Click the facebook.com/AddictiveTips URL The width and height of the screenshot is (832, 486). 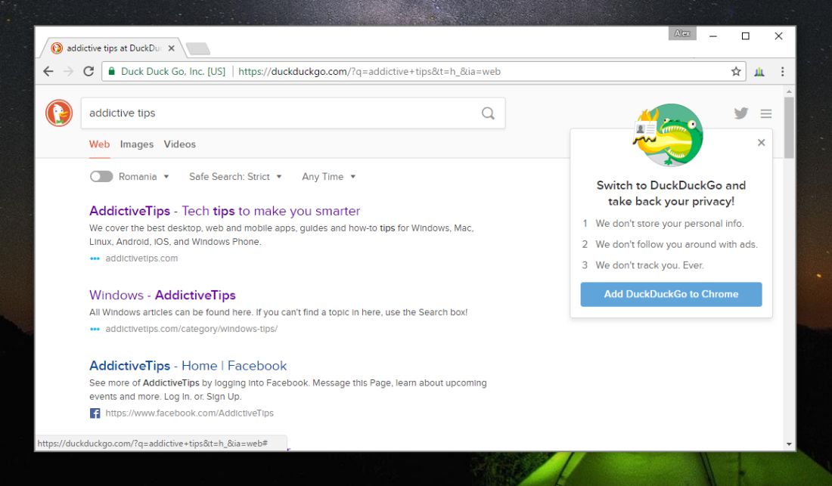189,413
